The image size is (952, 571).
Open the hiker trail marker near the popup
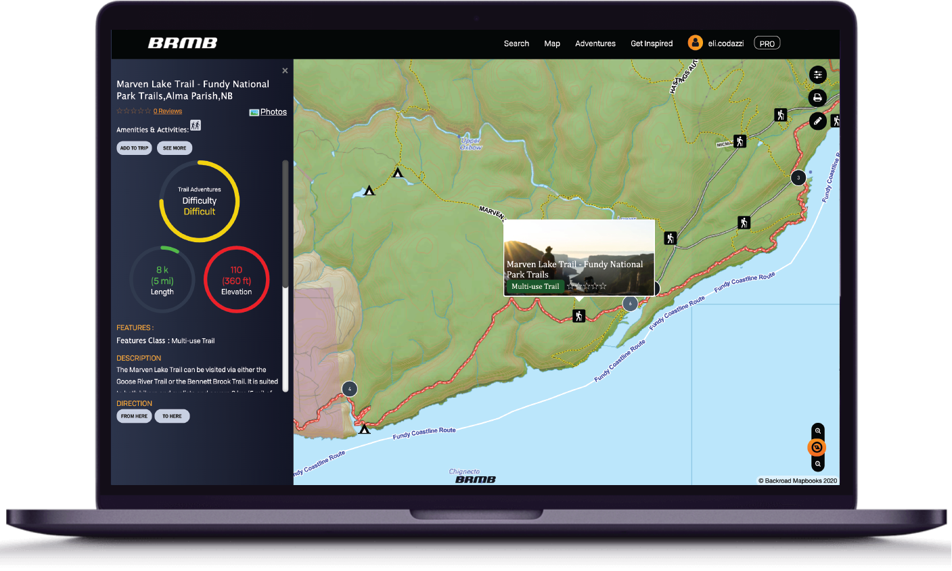click(x=579, y=315)
